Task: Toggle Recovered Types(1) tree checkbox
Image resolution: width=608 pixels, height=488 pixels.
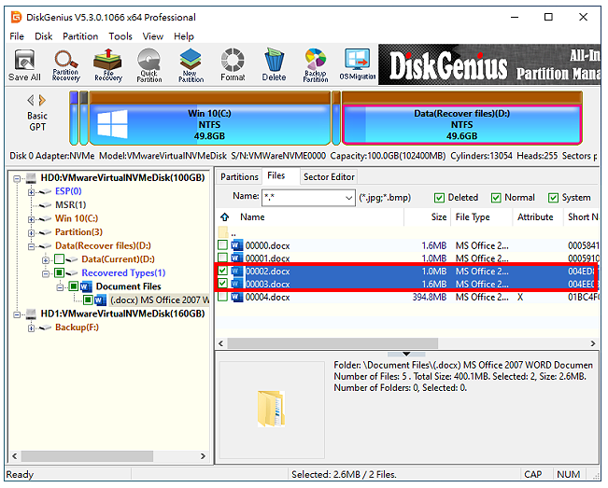Action: coord(59,273)
